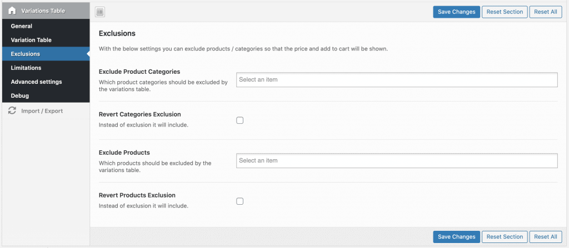The height and width of the screenshot is (248, 569).
Task: Enable Revert Products Exclusion checkbox
Action: click(240, 201)
